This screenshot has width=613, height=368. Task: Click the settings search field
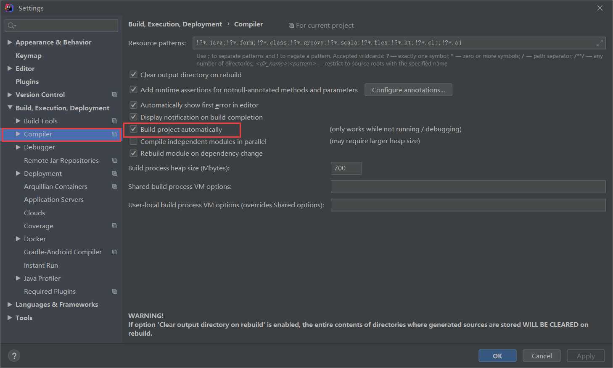tap(61, 26)
